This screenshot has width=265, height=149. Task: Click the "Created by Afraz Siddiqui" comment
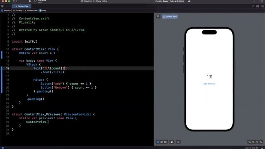pyautogui.click(x=49, y=30)
